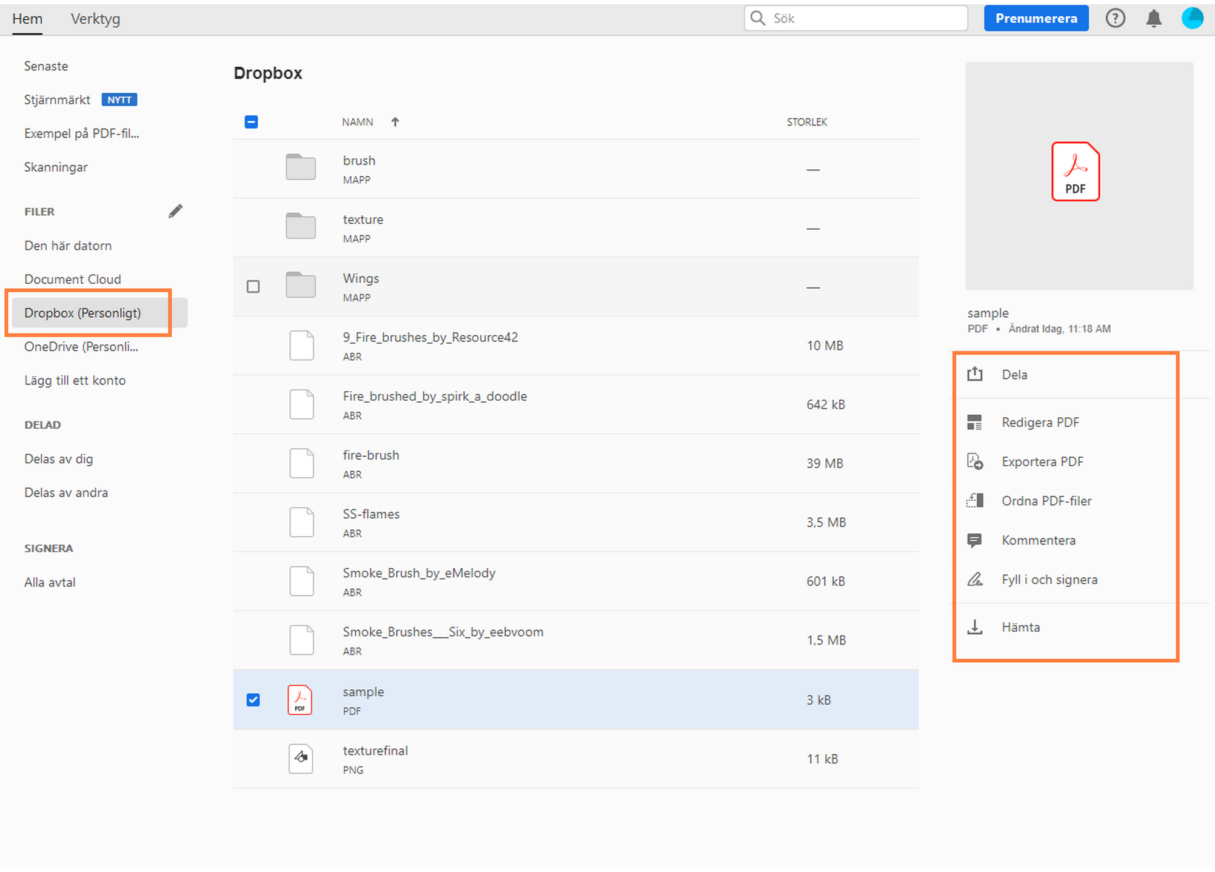
Task: Open the help question mark
Action: coord(1115,18)
